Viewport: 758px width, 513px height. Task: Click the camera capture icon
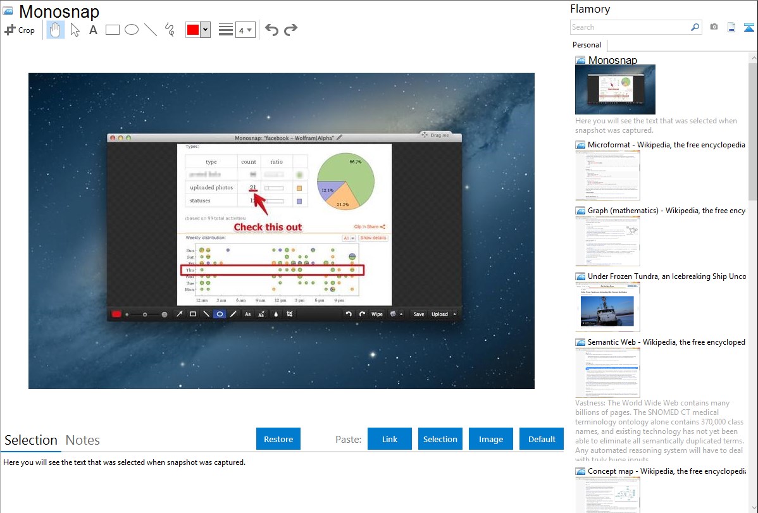coord(714,27)
